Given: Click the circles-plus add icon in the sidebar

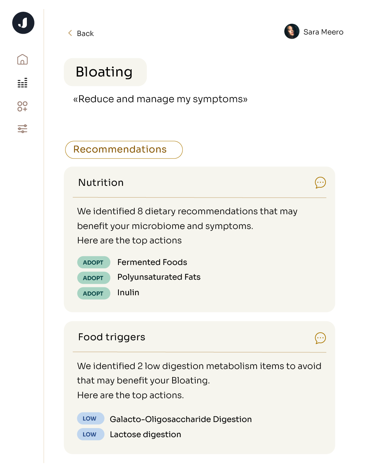Looking at the screenshot, I should click(22, 106).
